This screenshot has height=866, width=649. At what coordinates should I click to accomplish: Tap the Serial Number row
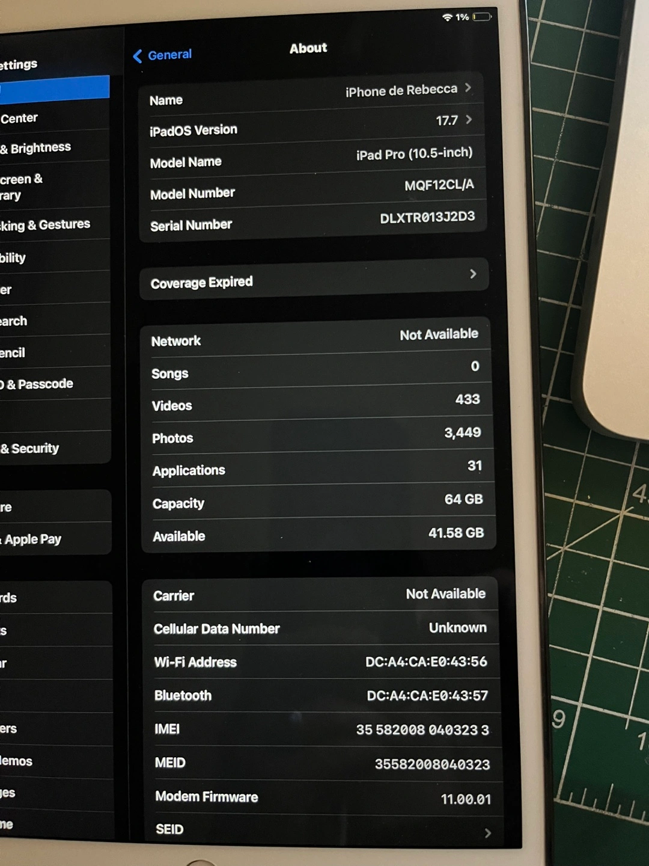click(312, 222)
